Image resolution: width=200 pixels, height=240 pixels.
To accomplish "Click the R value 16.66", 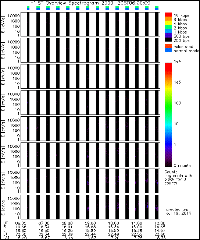I will 21,227.
